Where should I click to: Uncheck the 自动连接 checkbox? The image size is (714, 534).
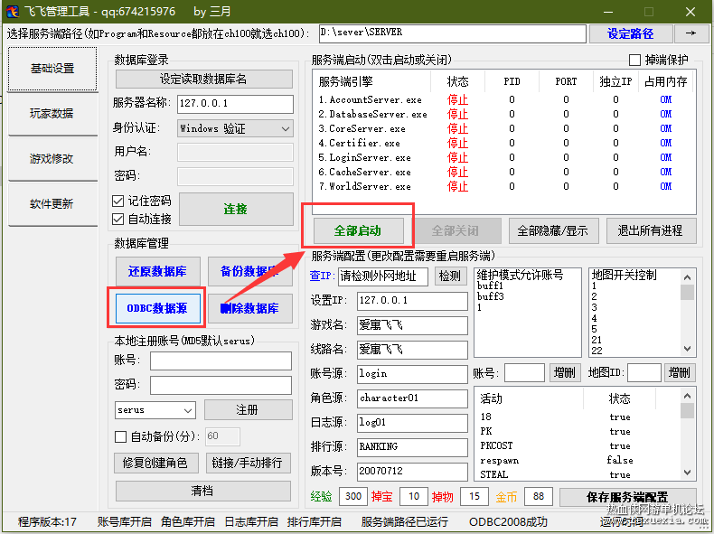[117, 219]
